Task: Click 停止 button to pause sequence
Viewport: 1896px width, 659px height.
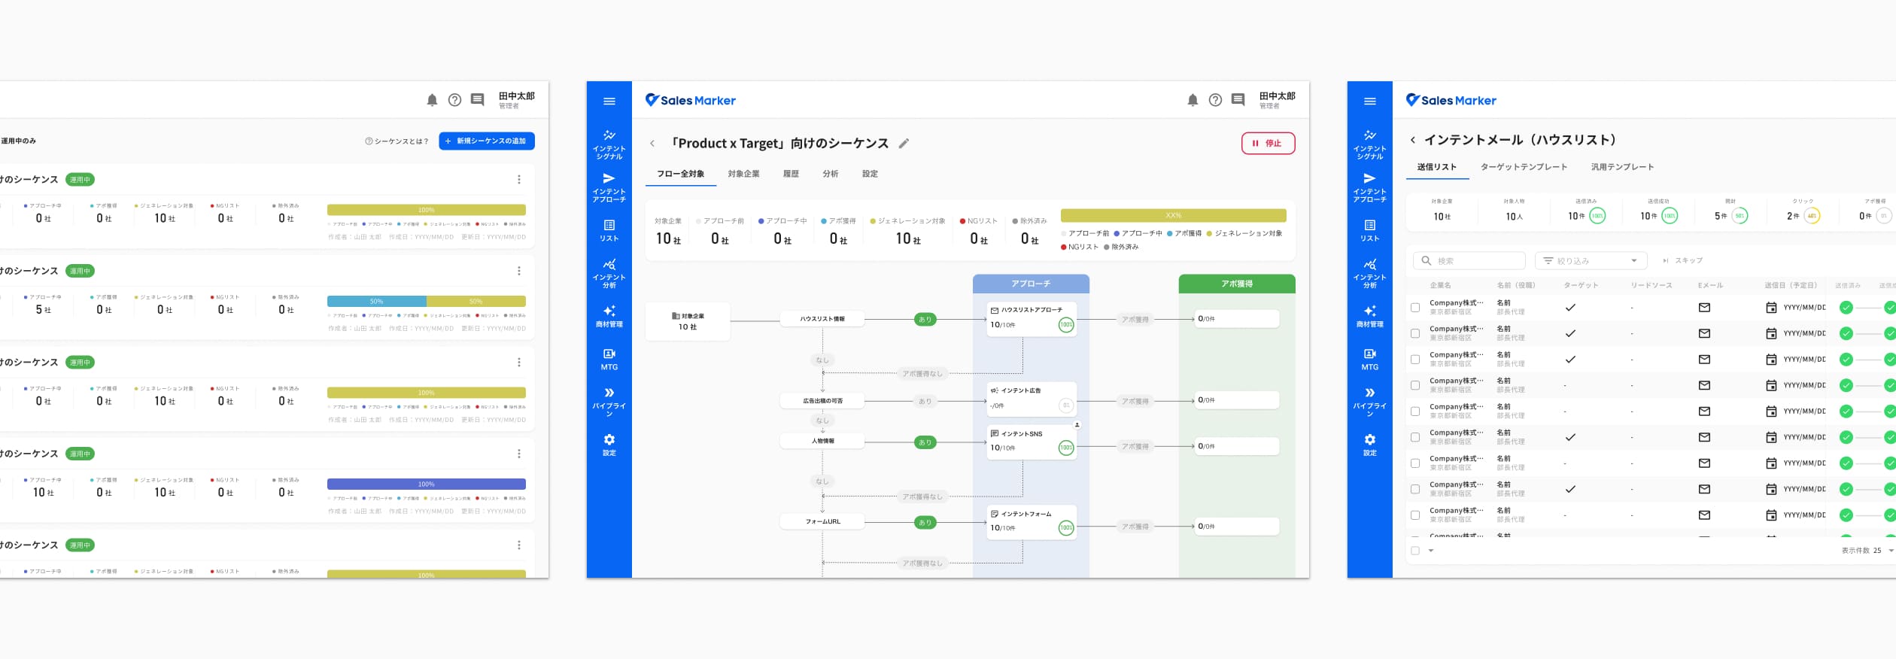Action: pos(1268,143)
